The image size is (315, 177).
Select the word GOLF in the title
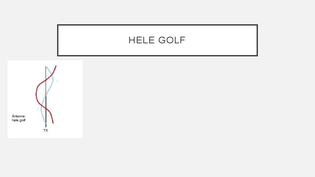tap(172, 40)
